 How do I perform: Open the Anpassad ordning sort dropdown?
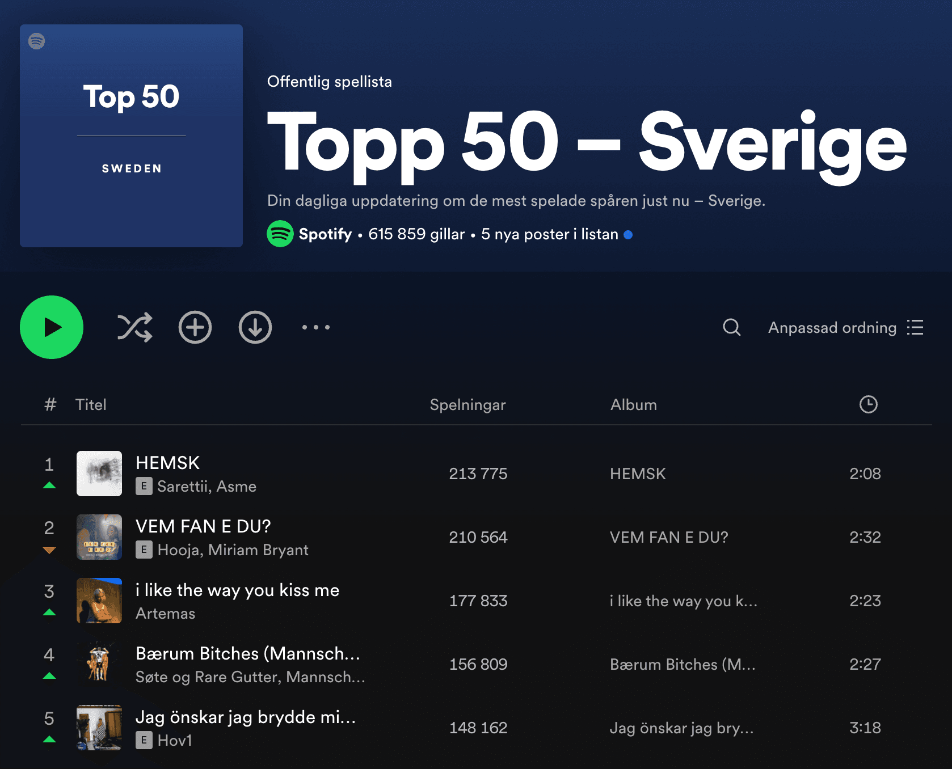click(845, 327)
